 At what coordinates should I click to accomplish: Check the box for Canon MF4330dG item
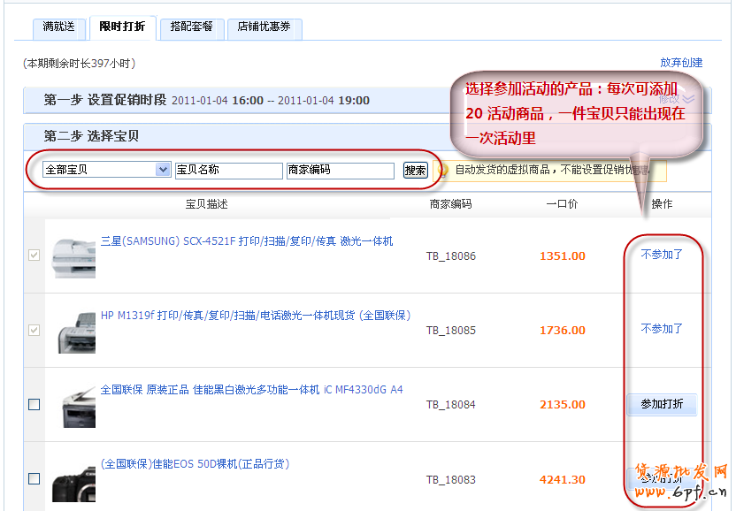pos(34,405)
